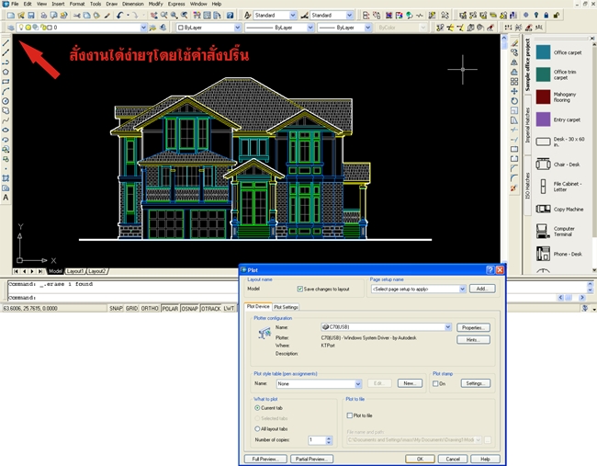Image resolution: width=597 pixels, height=466 pixels.
Task: Check the Plot to file checkbox
Action: [x=350, y=415]
